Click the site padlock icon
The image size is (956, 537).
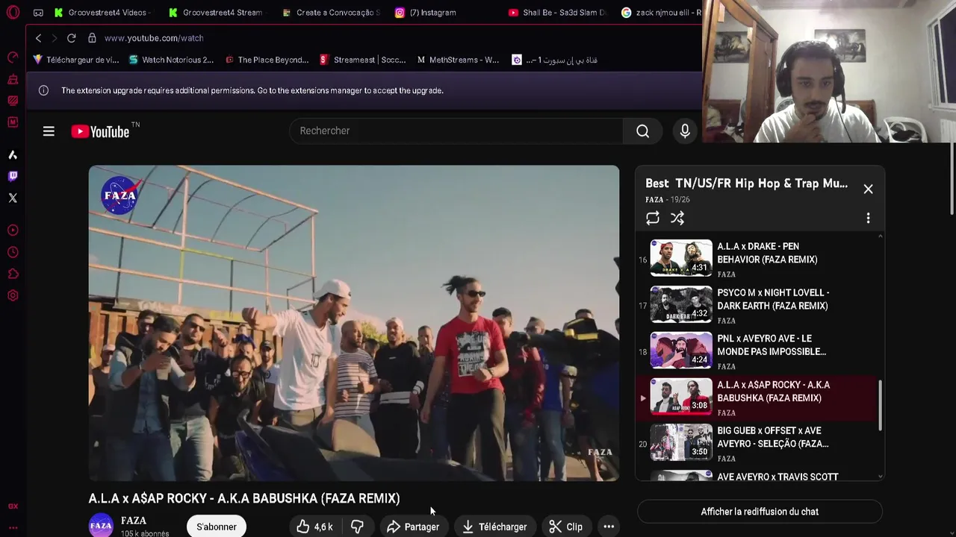click(92, 38)
